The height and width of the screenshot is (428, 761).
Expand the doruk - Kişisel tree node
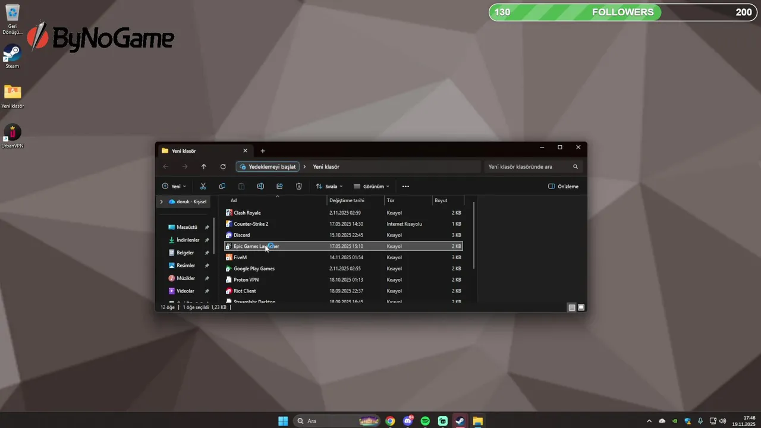(x=161, y=202)
